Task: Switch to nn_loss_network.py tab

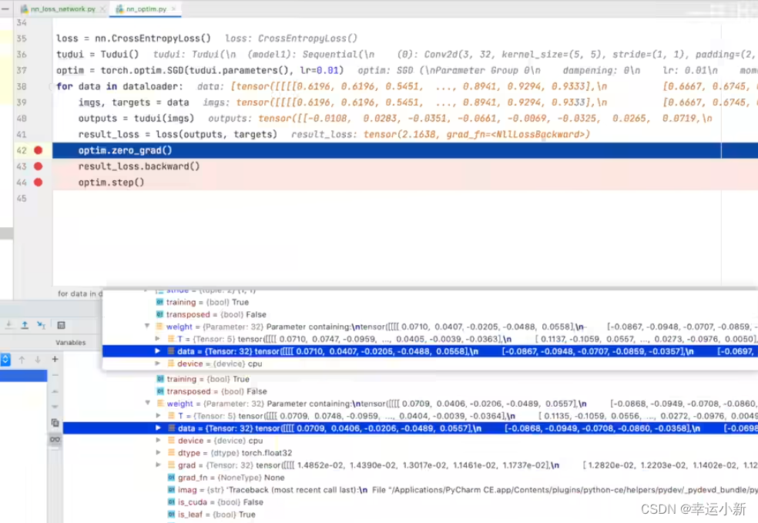Action: [x=62, y=8]
